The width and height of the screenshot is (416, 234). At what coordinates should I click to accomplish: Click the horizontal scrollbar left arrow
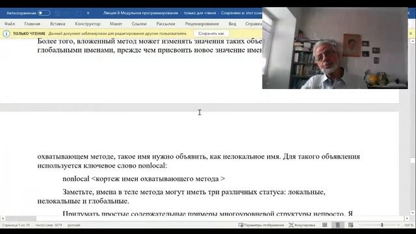(x=3, y=218)
